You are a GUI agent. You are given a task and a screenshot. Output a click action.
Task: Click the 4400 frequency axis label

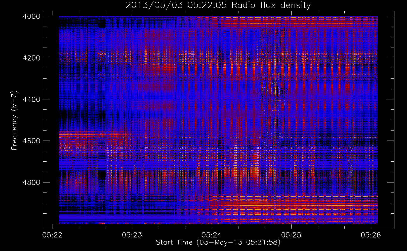pyautogui.click(x=31, y=99)
